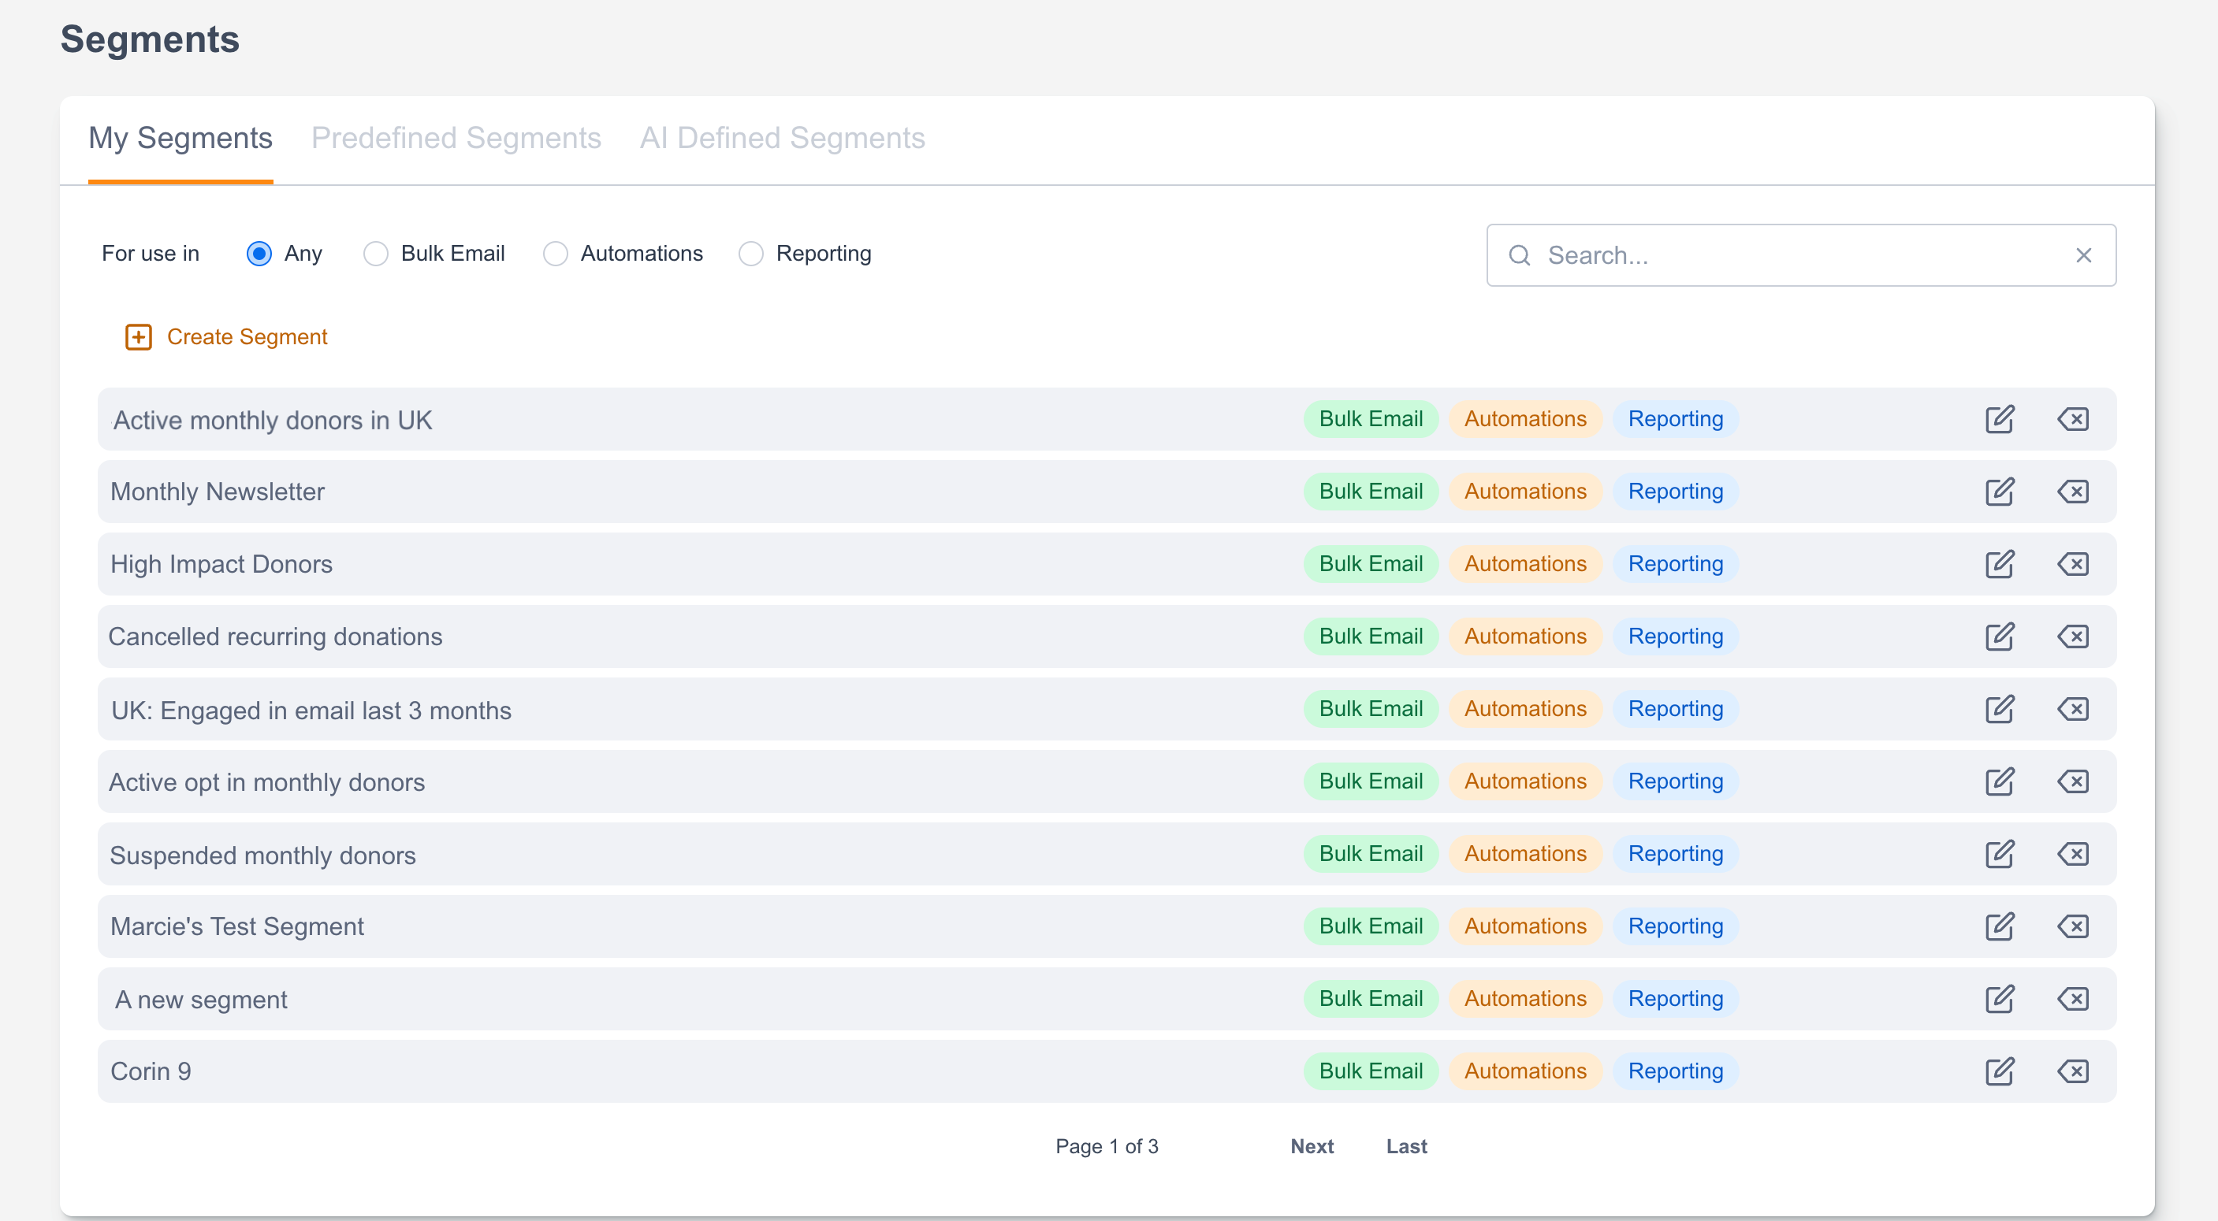Edit the Suspended monthly donors segment

tap(2000, 854)
